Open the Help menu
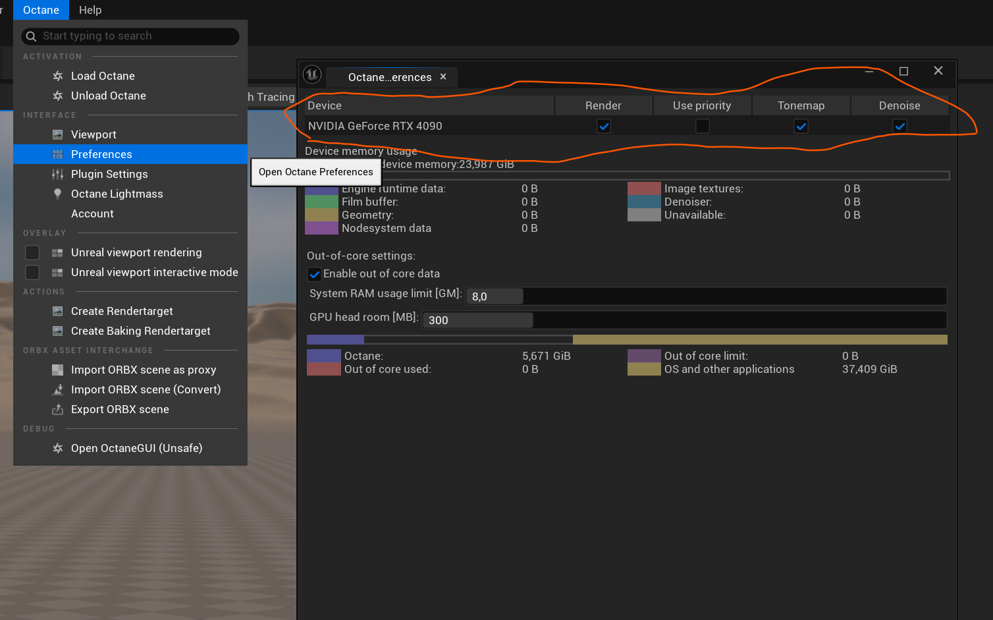Screen dimensions: 993x620 tap(90, 10)
